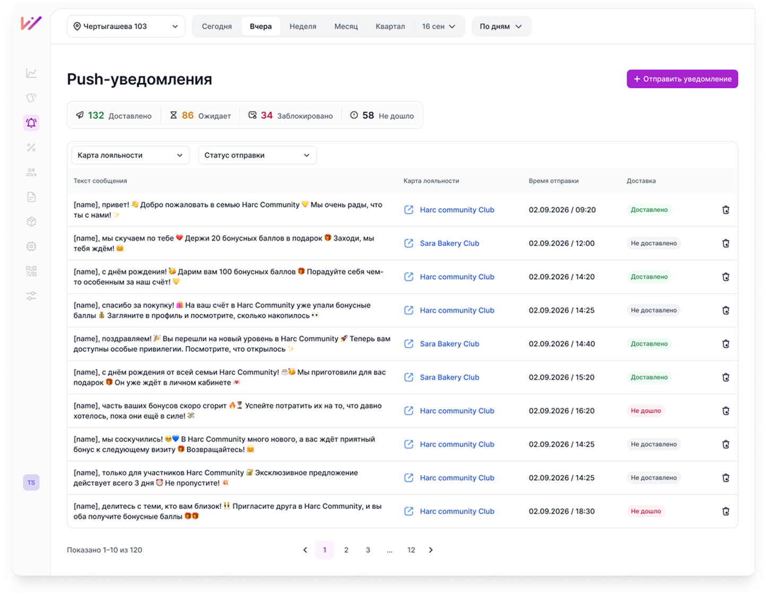768x599 pixels.
Task: Open the QR code sidebar icon
Action: pyautogui.click(x=31, y=271)
